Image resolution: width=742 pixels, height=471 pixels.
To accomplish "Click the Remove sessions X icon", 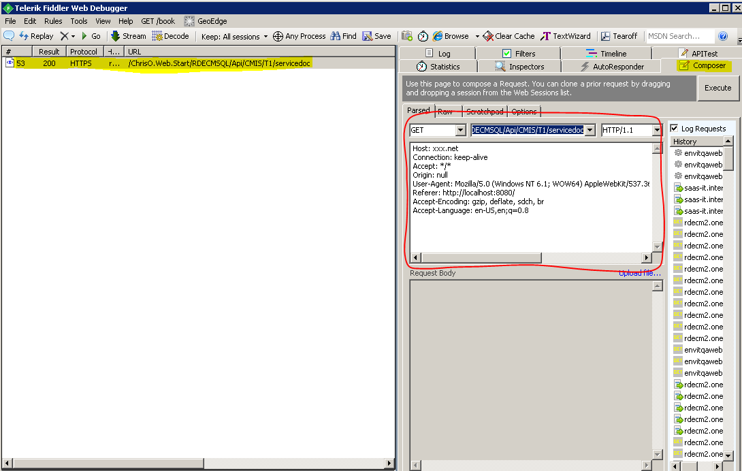I will click(x=65, y=36).
